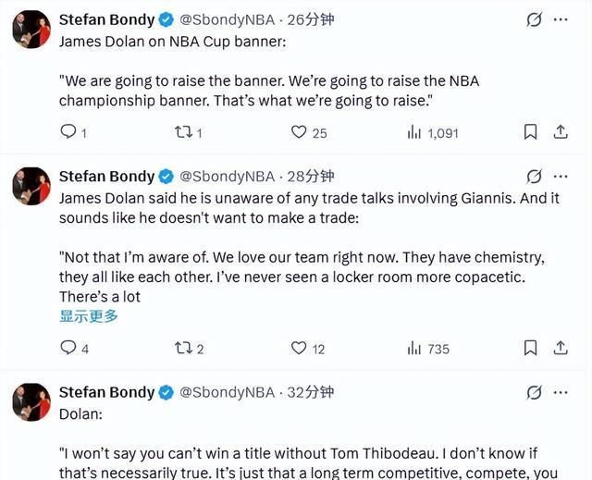
Task: Like the NBA Cup banner tweet
Action: click(299, 132)
